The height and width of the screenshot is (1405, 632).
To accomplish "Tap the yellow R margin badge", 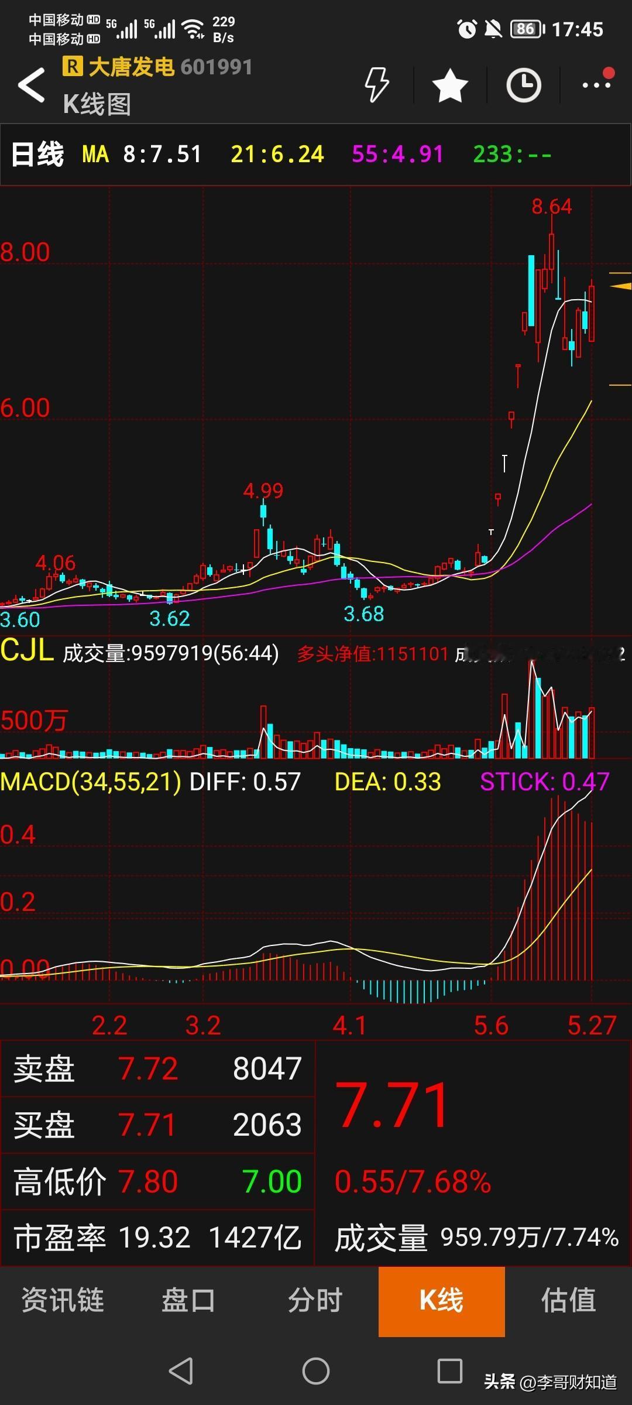I will tap(73, 66).
